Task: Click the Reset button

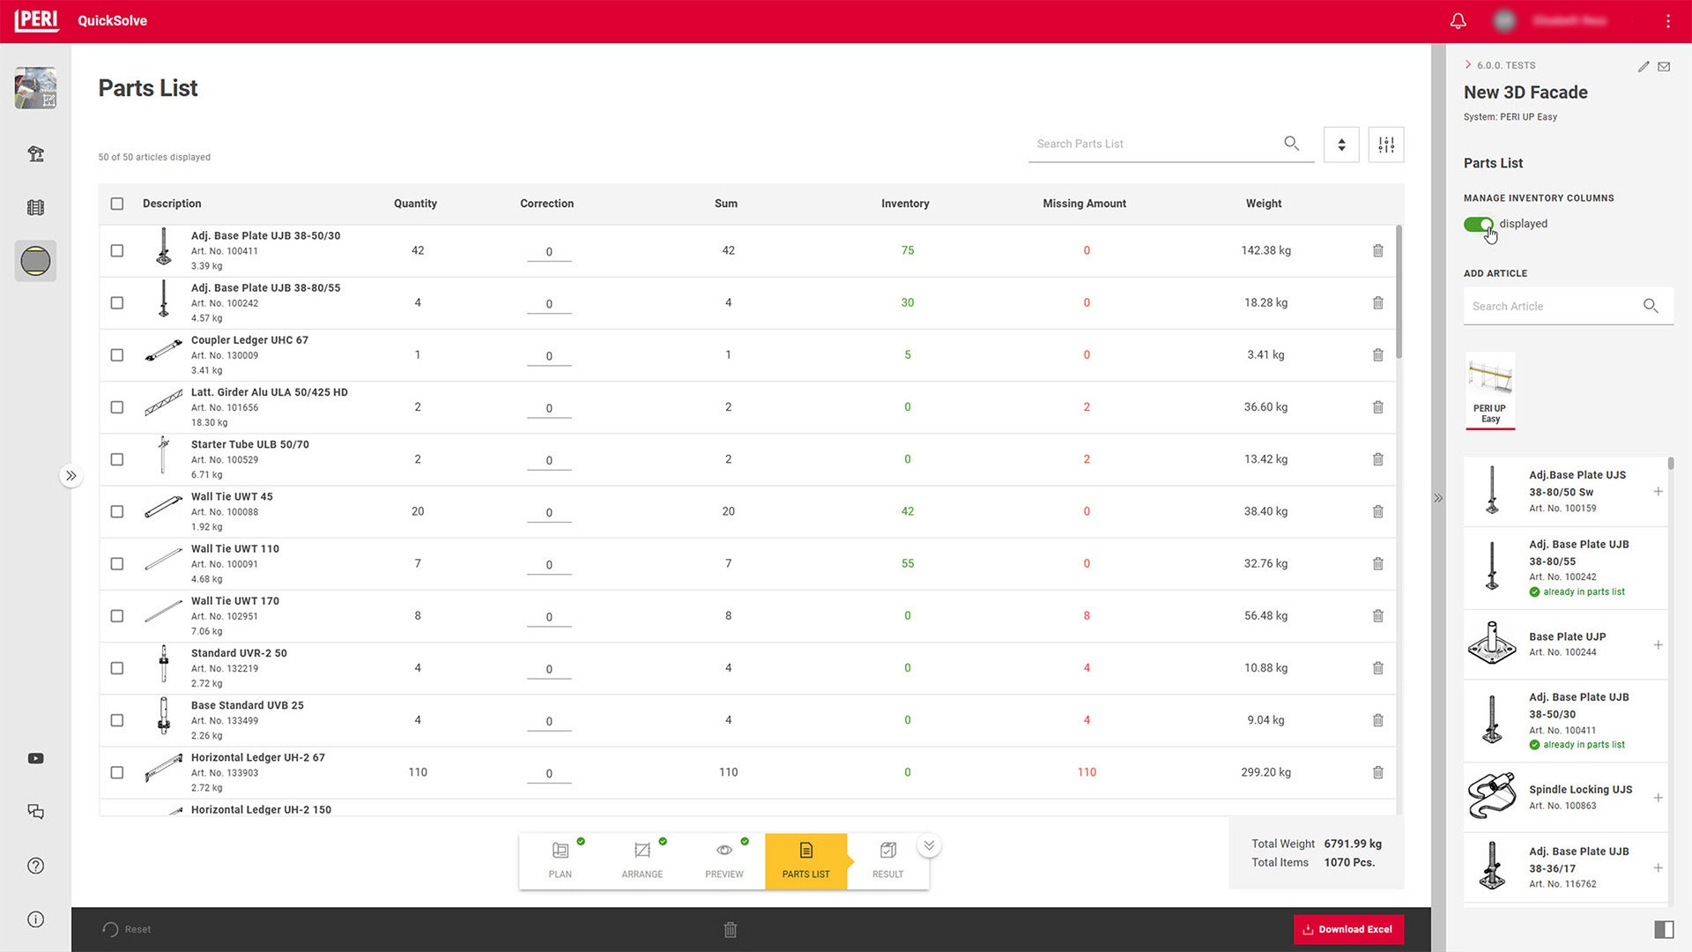Action: pyautogui.click(x=127, y=929)
